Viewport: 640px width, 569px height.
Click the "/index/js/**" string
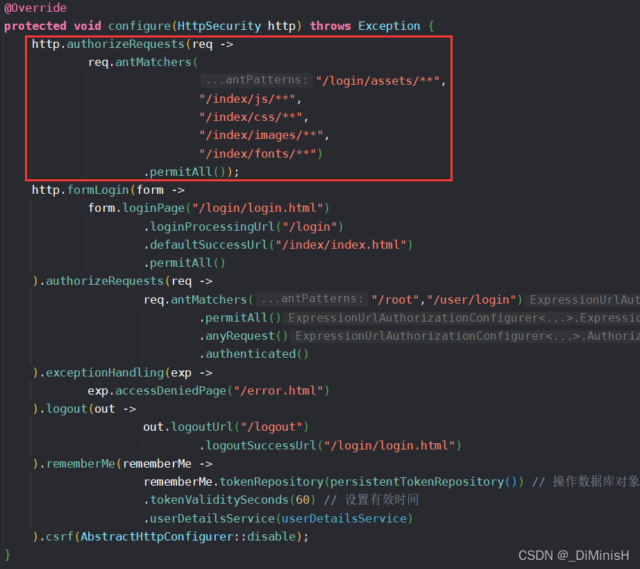247,99
